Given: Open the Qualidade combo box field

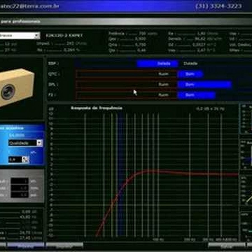Looking at the screenshot, I should (22, 143).
